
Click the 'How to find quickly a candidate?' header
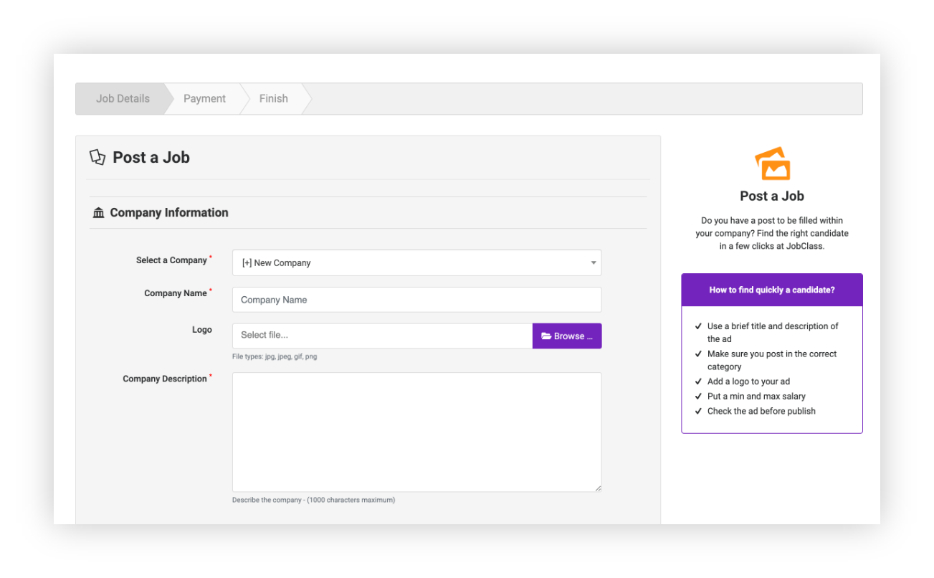pos(771,290)
